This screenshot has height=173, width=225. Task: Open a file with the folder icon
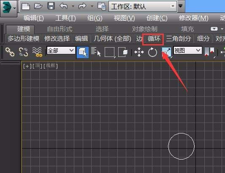pos(38,6)
